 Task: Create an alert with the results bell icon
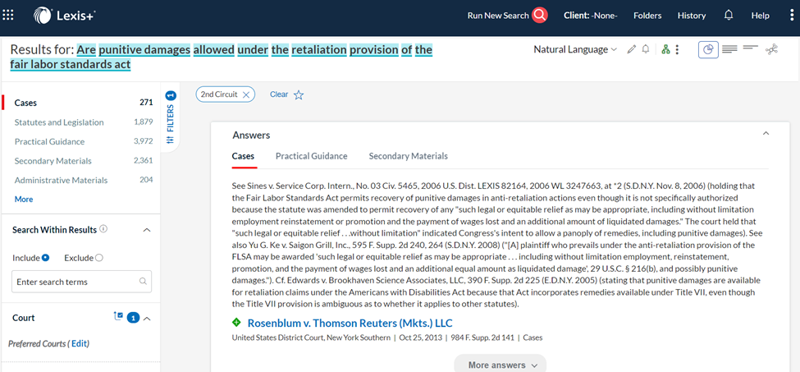click(x=646, y=49)
